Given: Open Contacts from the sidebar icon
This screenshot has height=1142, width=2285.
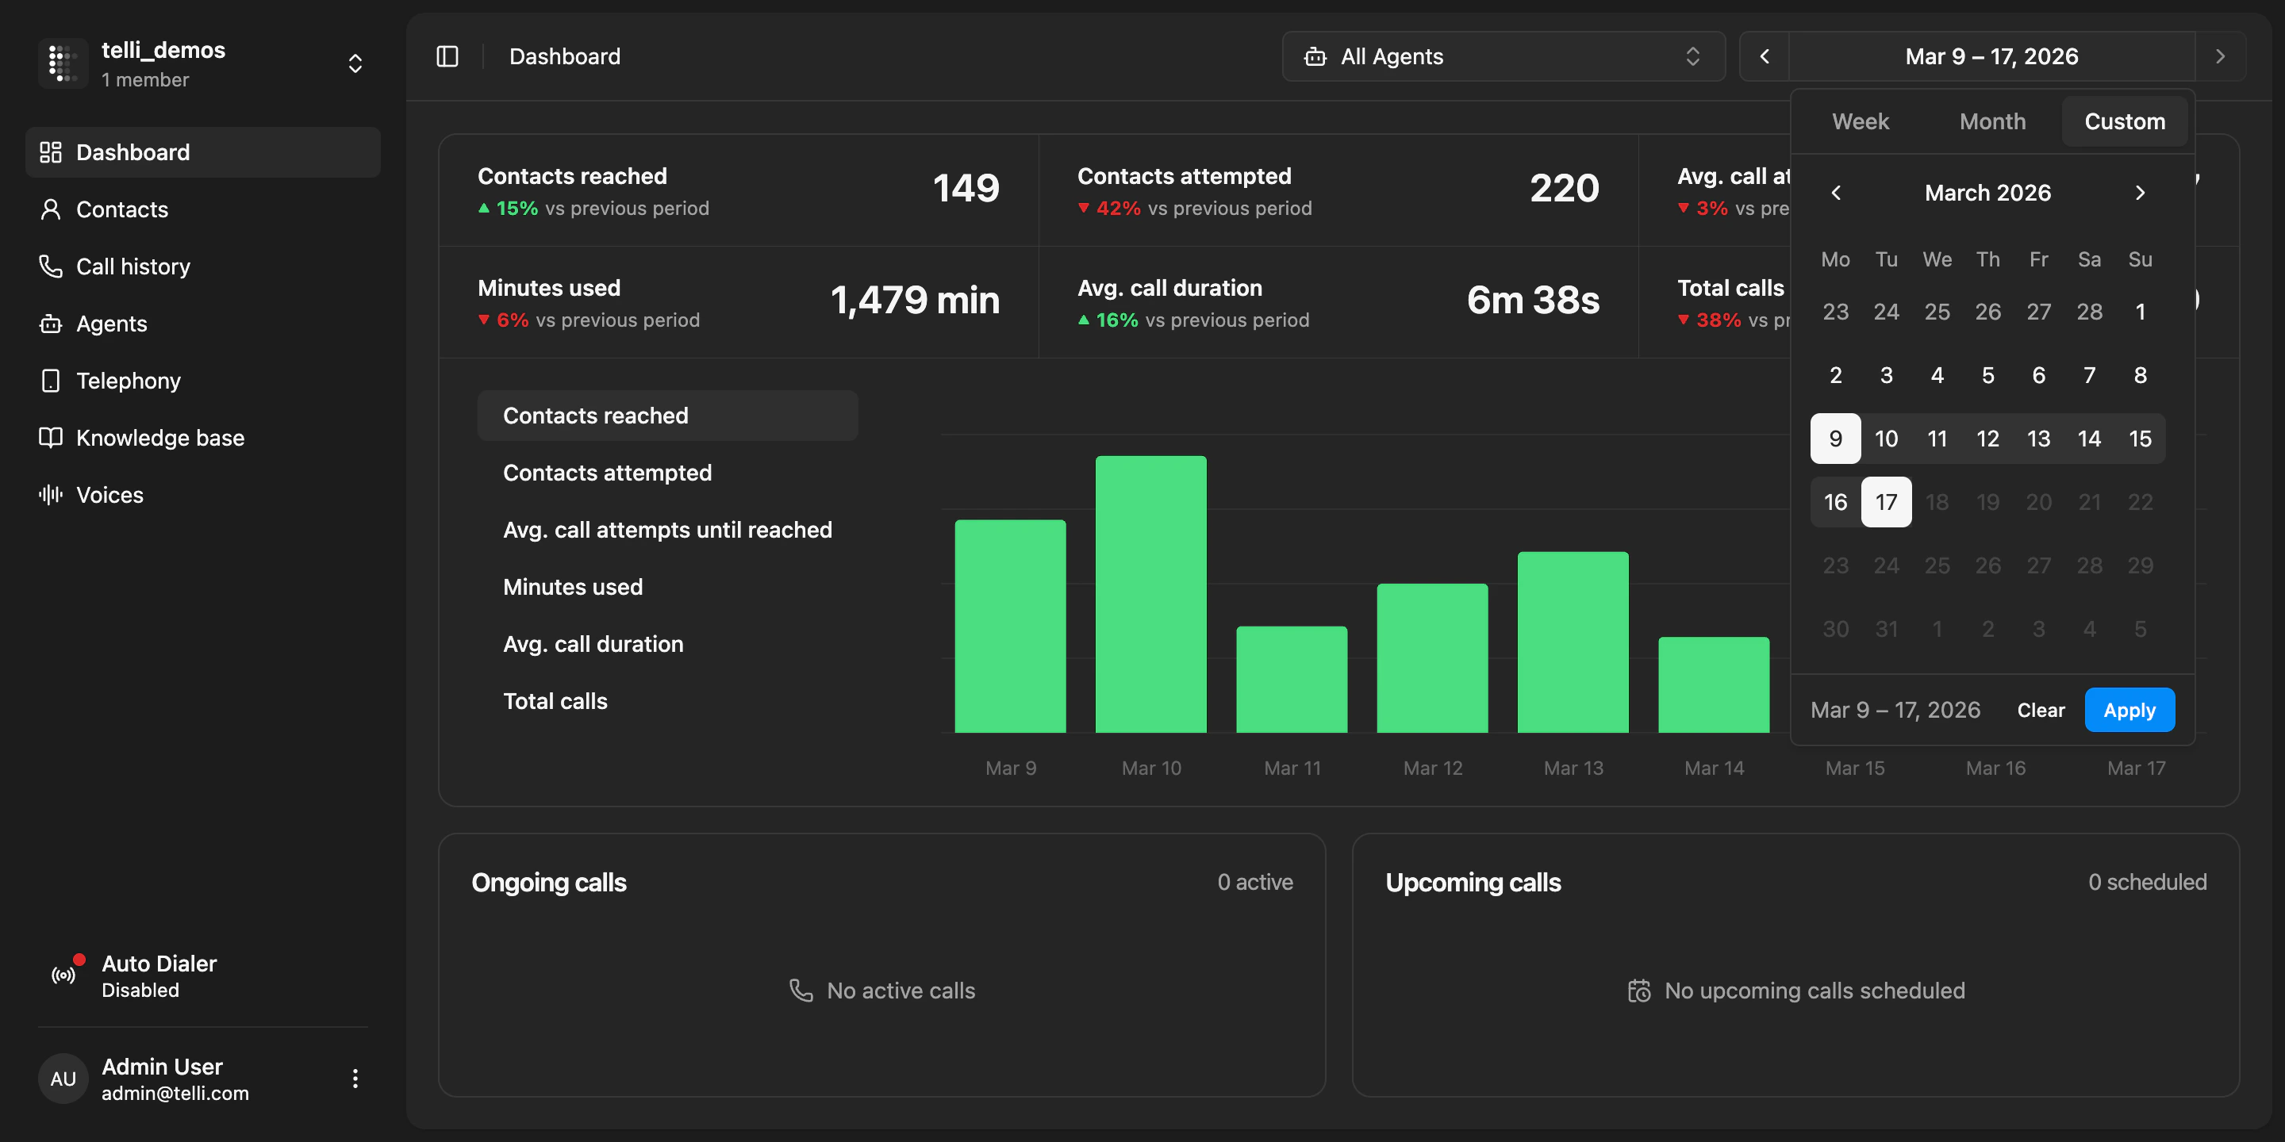Looking at the screenshot, I should [51, 209].
